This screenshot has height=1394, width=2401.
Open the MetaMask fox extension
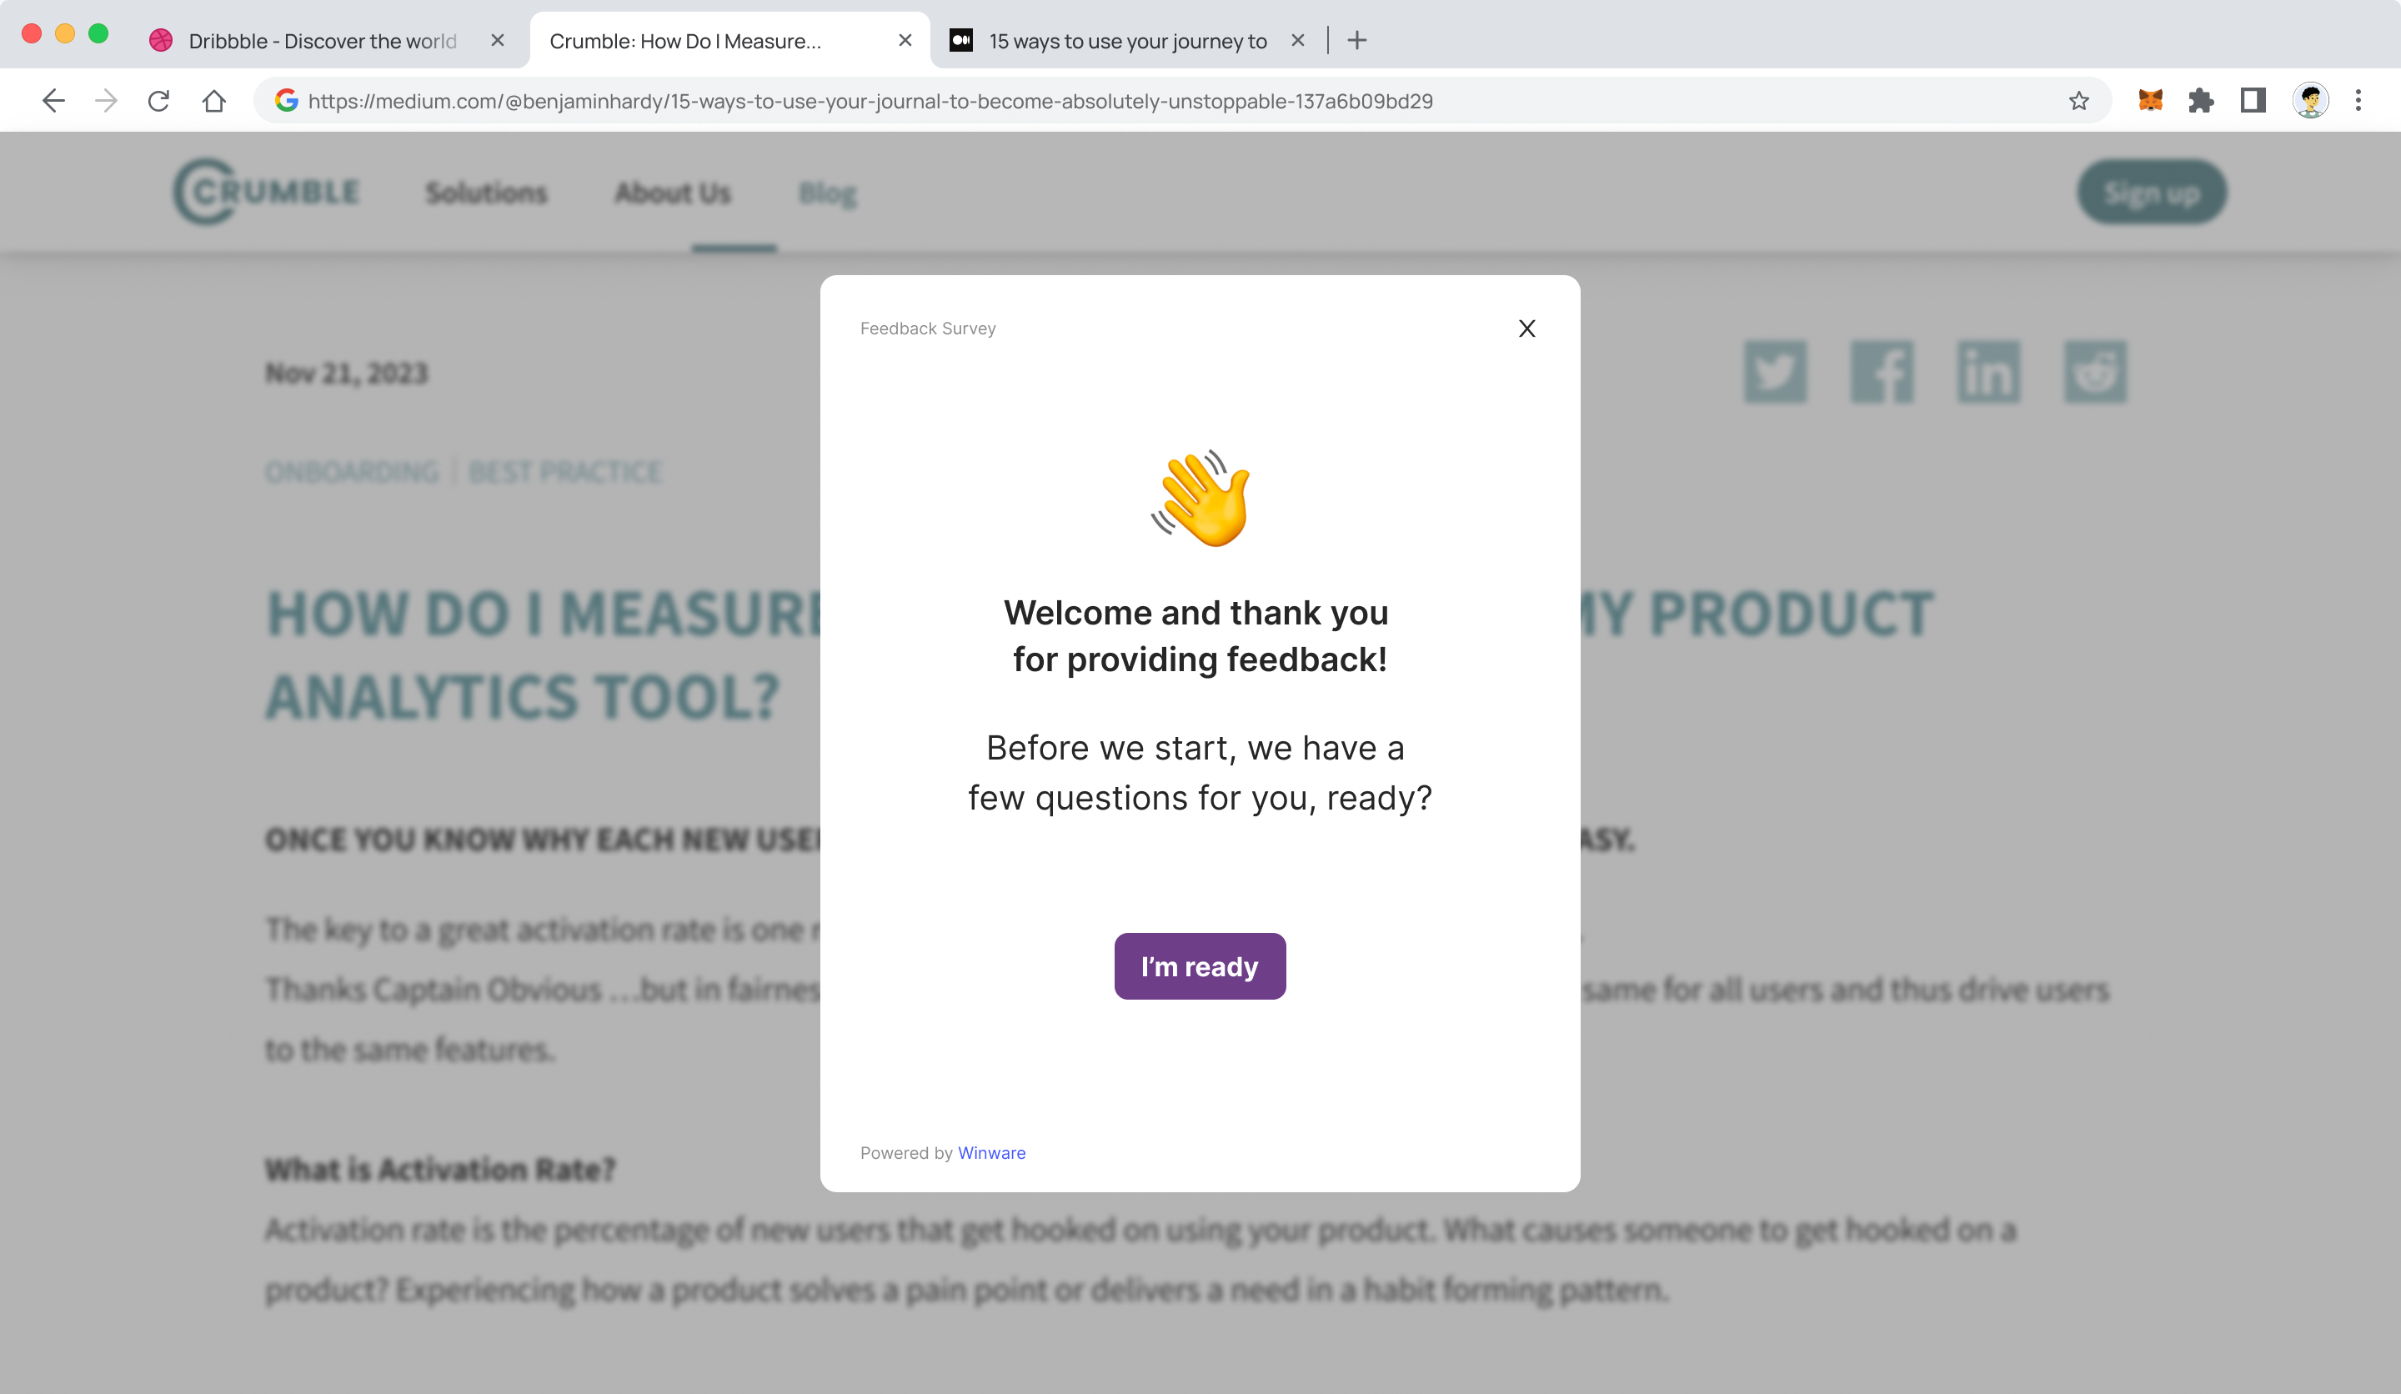[x=2149, y=101]
